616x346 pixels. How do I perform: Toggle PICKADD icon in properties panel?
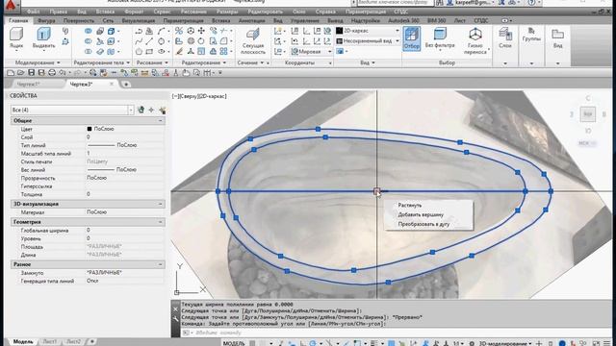click(x=141, y=111)
